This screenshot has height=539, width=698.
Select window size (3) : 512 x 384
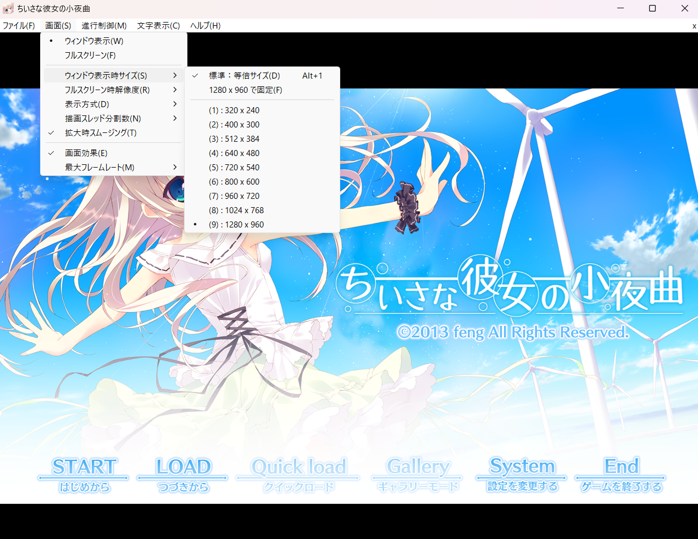(x=262, y=139)
